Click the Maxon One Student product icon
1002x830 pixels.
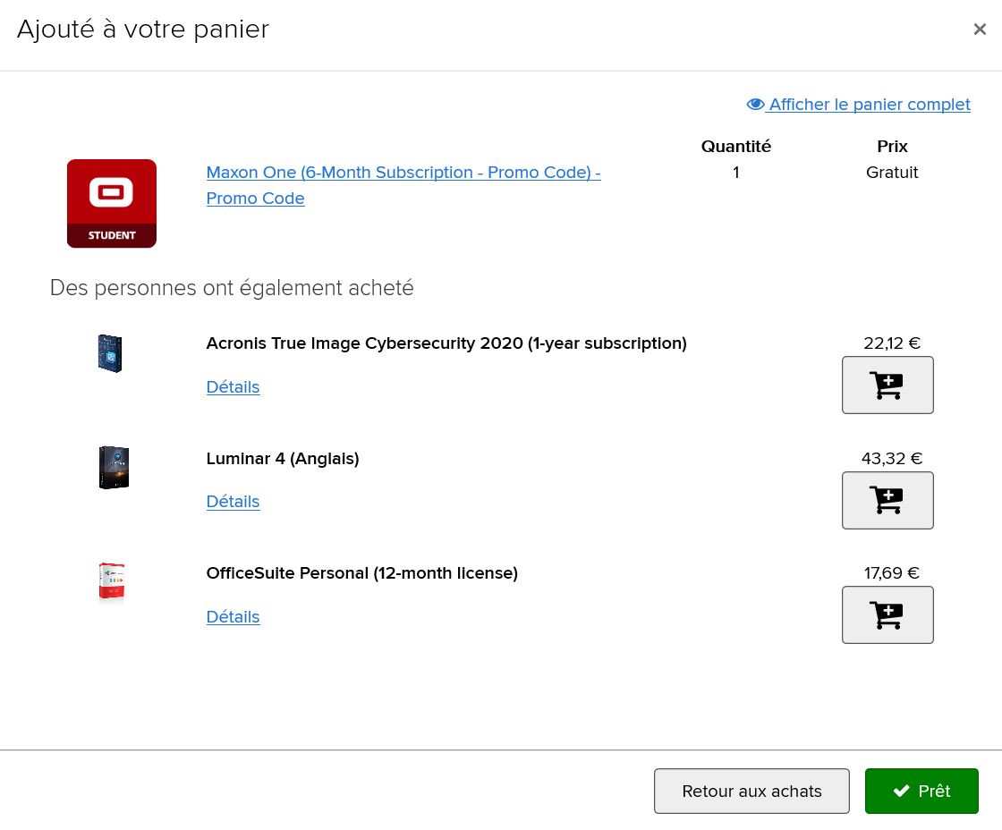tap(112, 203)
